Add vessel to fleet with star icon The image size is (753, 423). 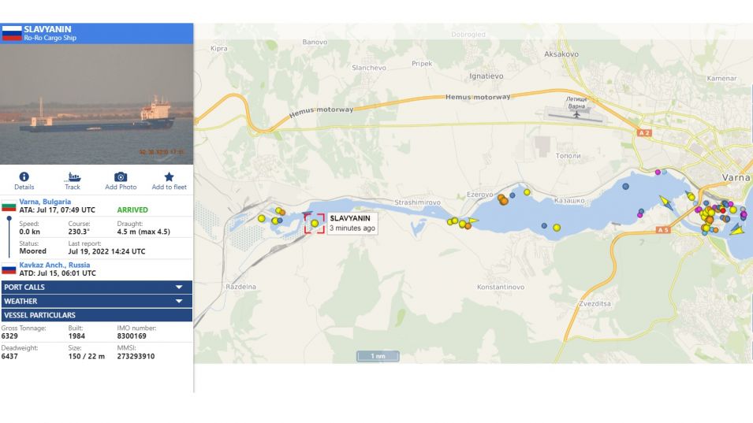pyautogui.click(x=169, y=177)
